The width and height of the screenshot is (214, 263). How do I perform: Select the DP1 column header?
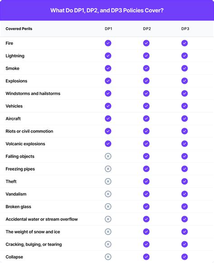pyautogui.click(x=108, y=29)
